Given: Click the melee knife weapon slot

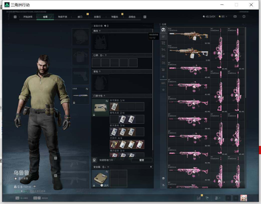Looking at the screenshot, I should 80,96.
